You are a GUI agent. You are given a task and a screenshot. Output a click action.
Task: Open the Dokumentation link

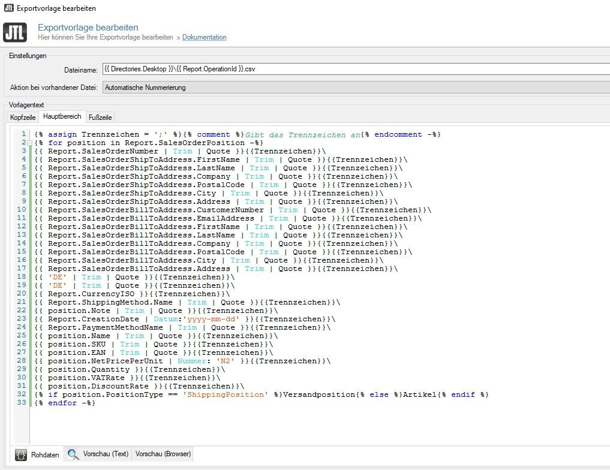pos(204,37)
